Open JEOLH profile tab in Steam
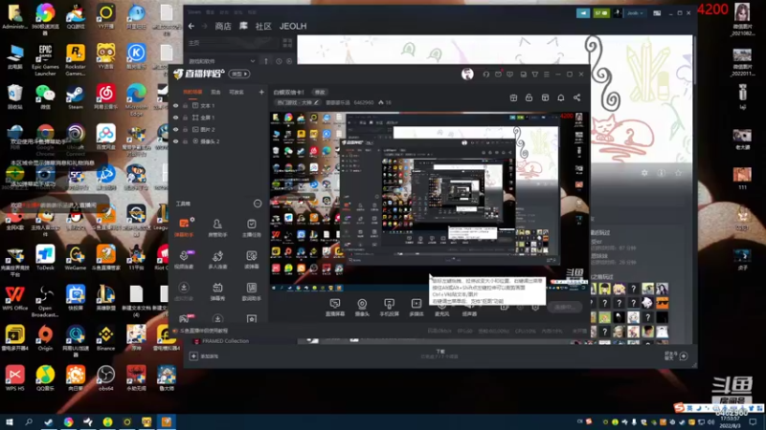 [293, 27]
